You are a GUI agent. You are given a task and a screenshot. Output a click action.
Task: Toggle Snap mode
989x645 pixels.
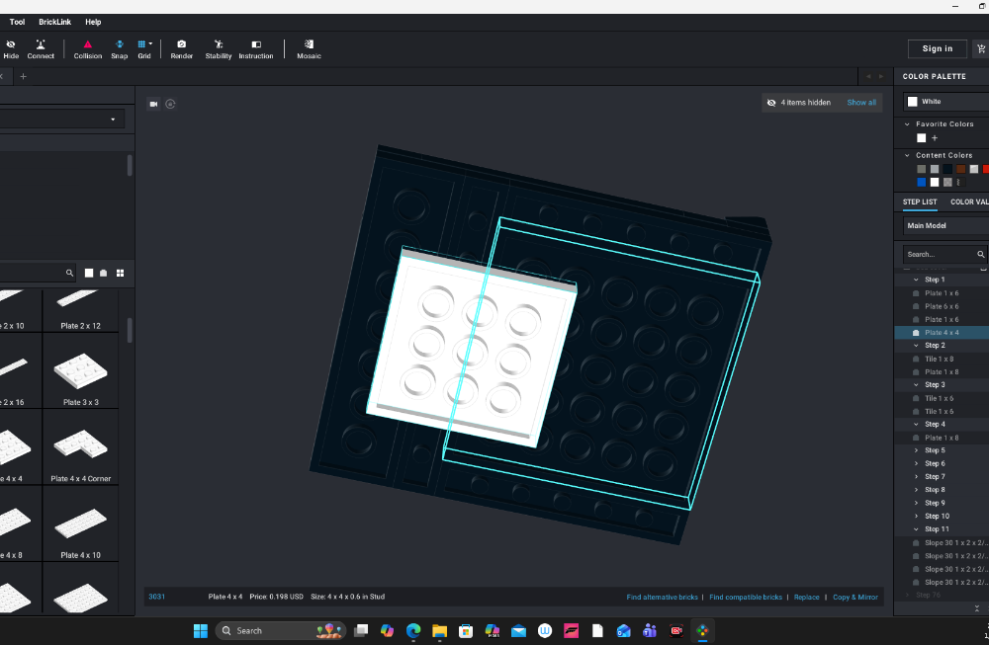click(x=119, y=48)
